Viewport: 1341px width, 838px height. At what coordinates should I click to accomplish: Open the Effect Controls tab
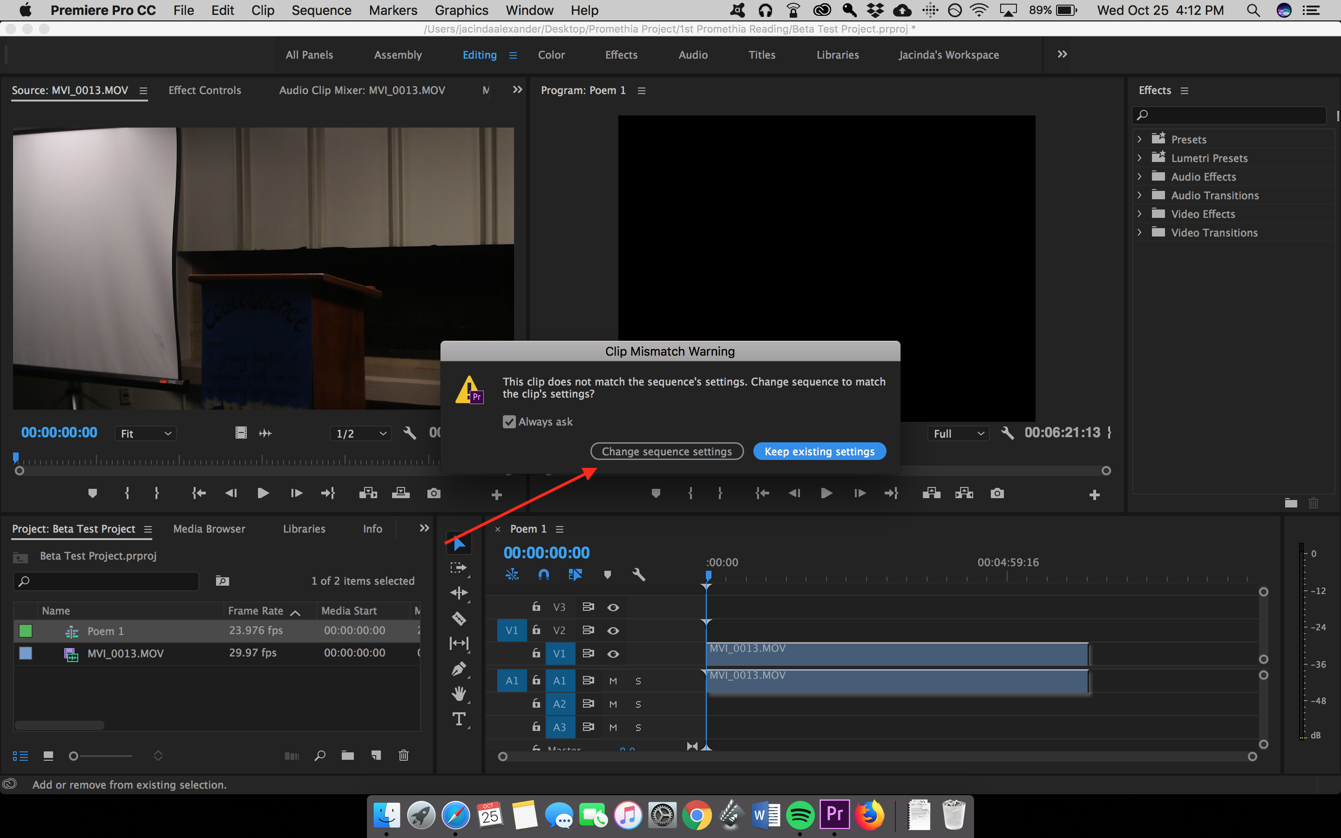[204, 90]
